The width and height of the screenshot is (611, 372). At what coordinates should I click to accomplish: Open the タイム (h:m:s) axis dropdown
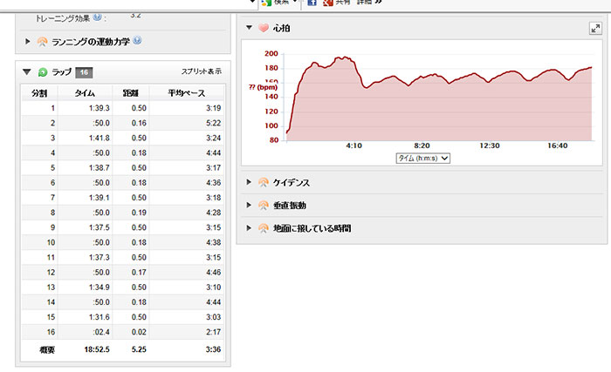point(422,158)
